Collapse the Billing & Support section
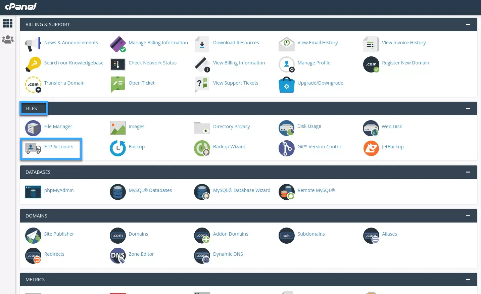The image size is (481, 294). point(468,24)
